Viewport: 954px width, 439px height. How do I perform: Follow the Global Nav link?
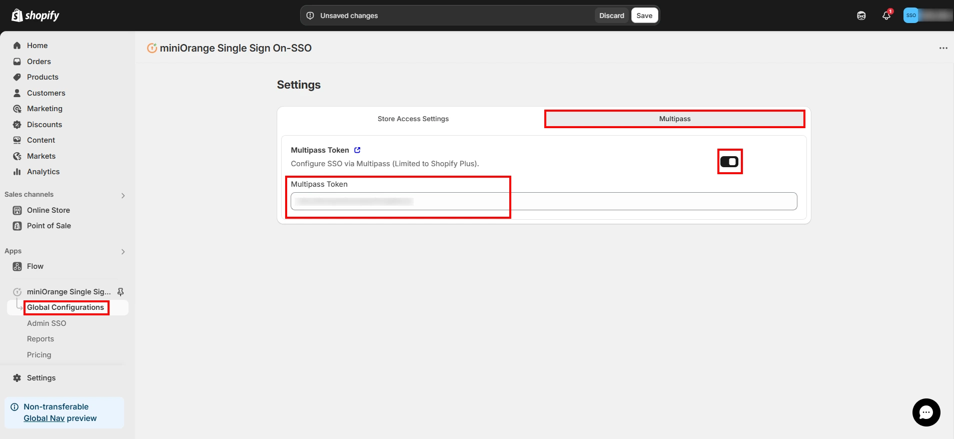click(x=44, y=418)
